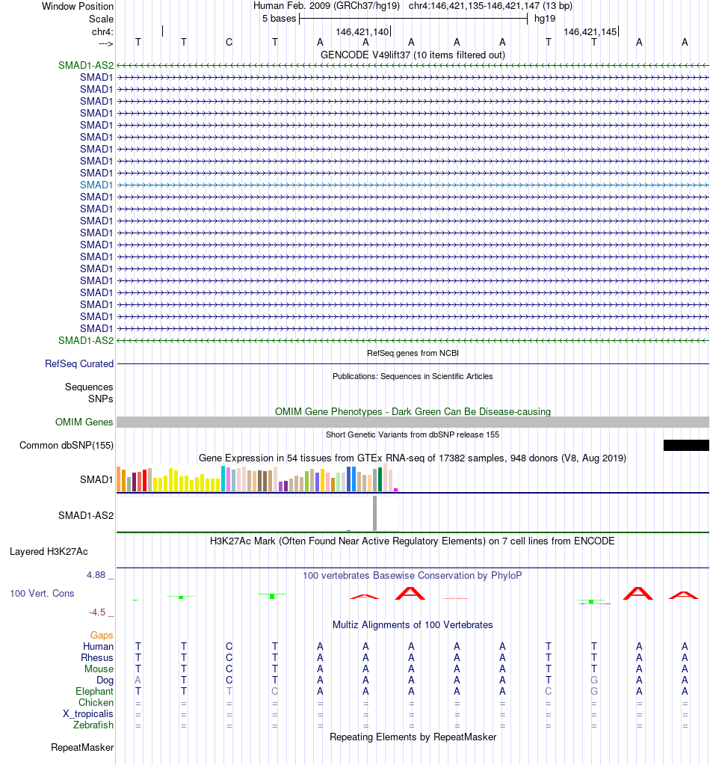
Task: Open the H3K27Ac Mark ENCODE track title
Action: coord(413,541)
